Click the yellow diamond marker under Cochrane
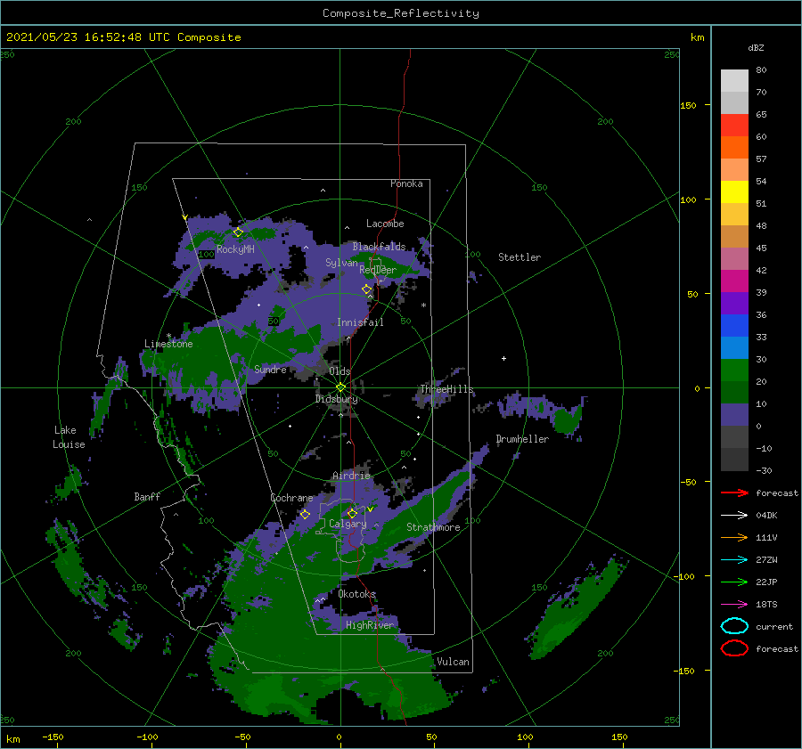 tap(305, 515)
